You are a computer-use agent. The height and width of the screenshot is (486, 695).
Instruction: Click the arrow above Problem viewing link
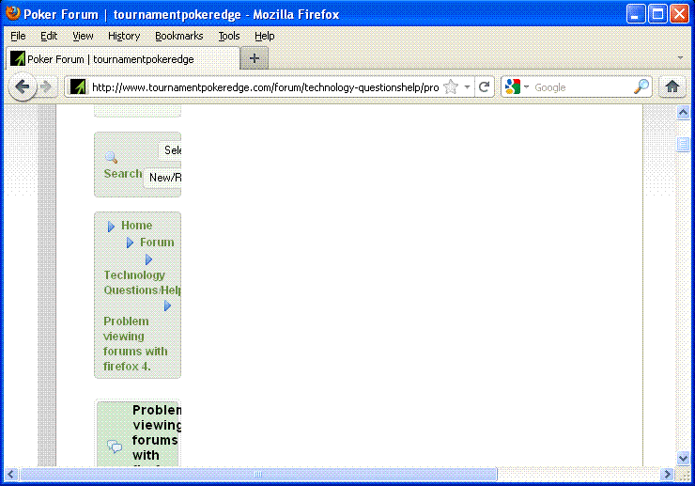click(x=167, y=306)
